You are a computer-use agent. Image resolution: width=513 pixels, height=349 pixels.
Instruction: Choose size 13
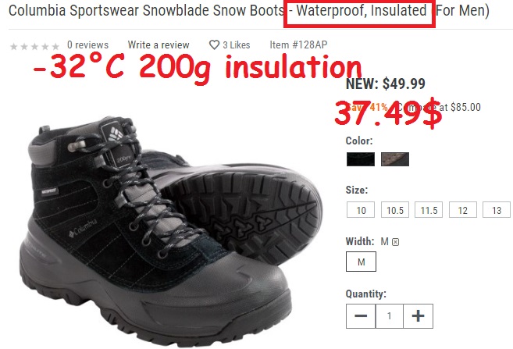[x=497, y=210]
